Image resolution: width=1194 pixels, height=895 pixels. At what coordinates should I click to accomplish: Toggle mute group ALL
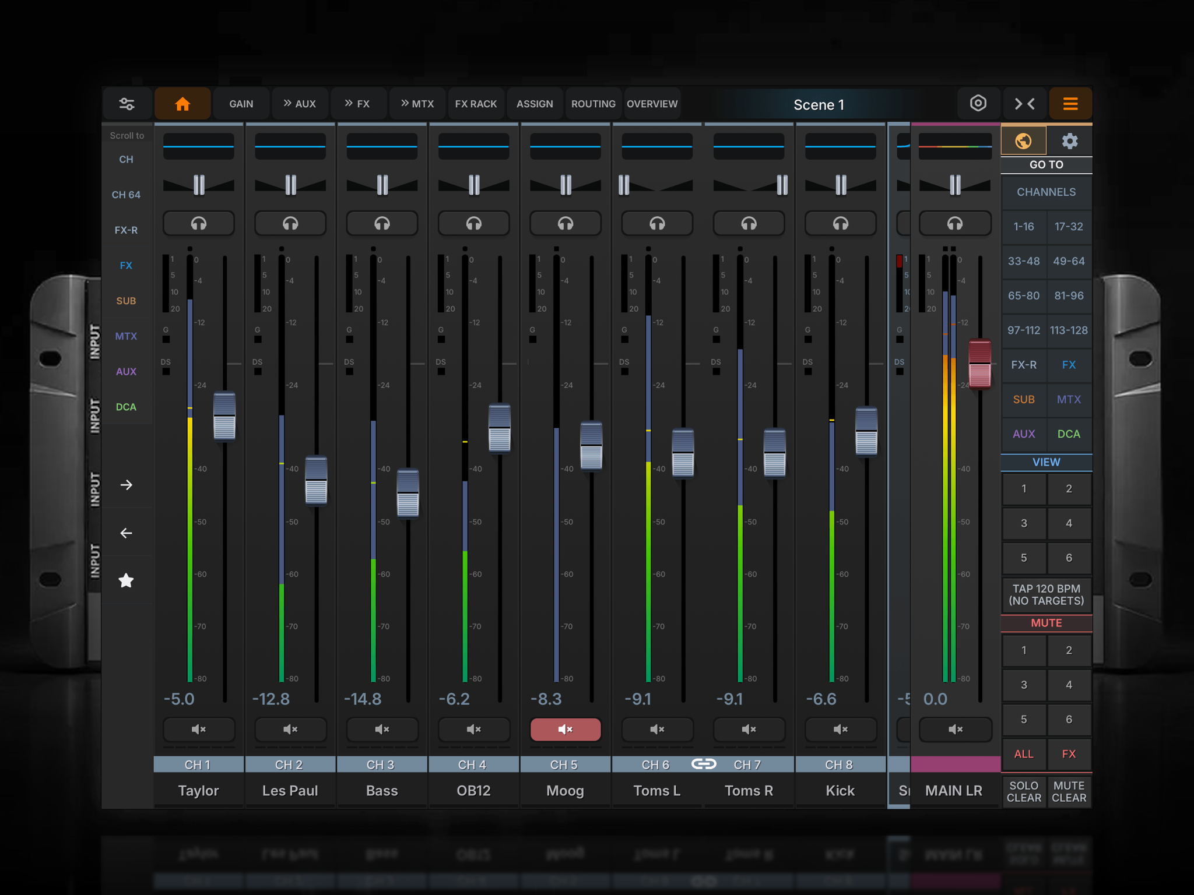click(x=1023, y=754)
